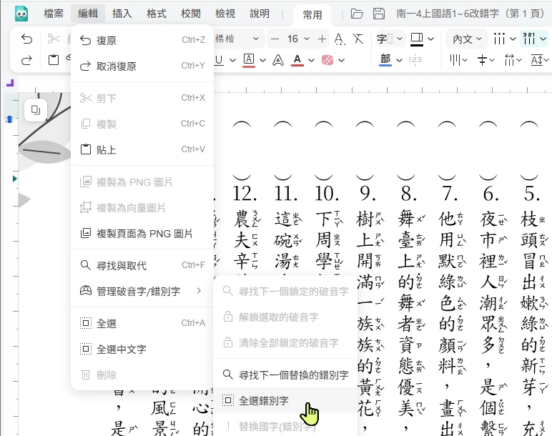Click the border box icon

click(417, 39)
